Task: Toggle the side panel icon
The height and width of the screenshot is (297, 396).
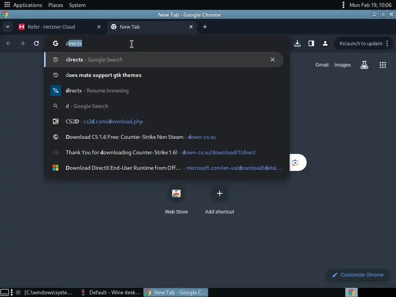Action: click(x=311, y=43)
